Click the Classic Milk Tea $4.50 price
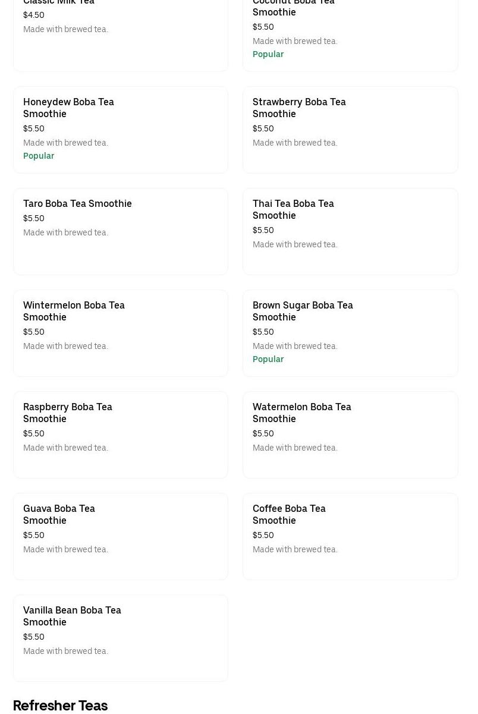The height and width of the screenshot is (714, 478). [34, 15]
